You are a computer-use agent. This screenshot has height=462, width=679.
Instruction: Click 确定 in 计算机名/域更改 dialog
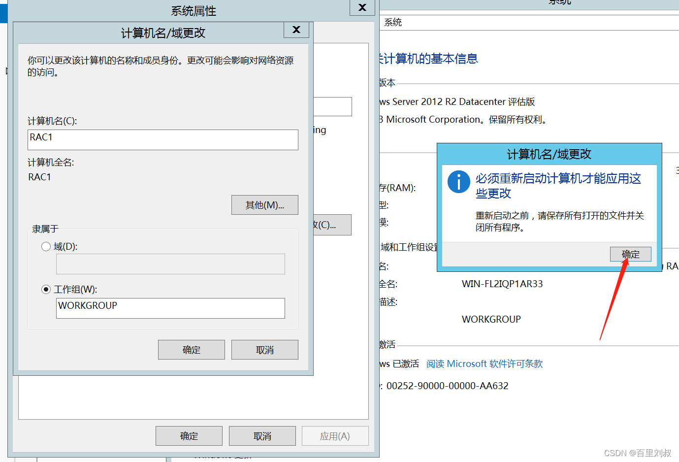pos(192,350)
